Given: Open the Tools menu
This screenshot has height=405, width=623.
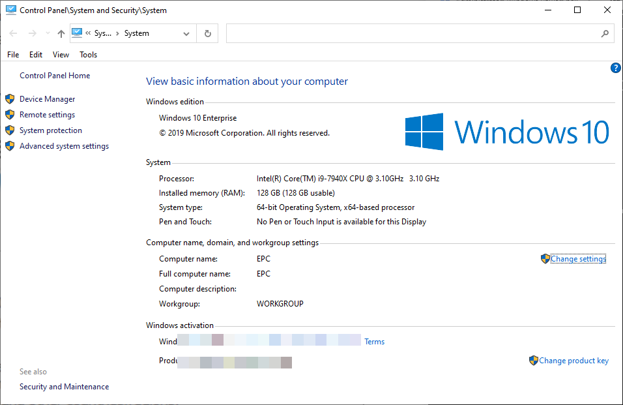Looking at the screenshot, I should click(88, 54).
